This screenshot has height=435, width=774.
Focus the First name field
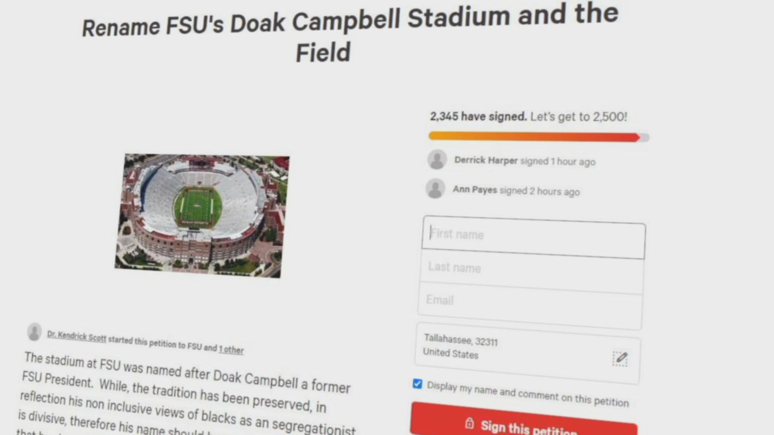[533, 237]
